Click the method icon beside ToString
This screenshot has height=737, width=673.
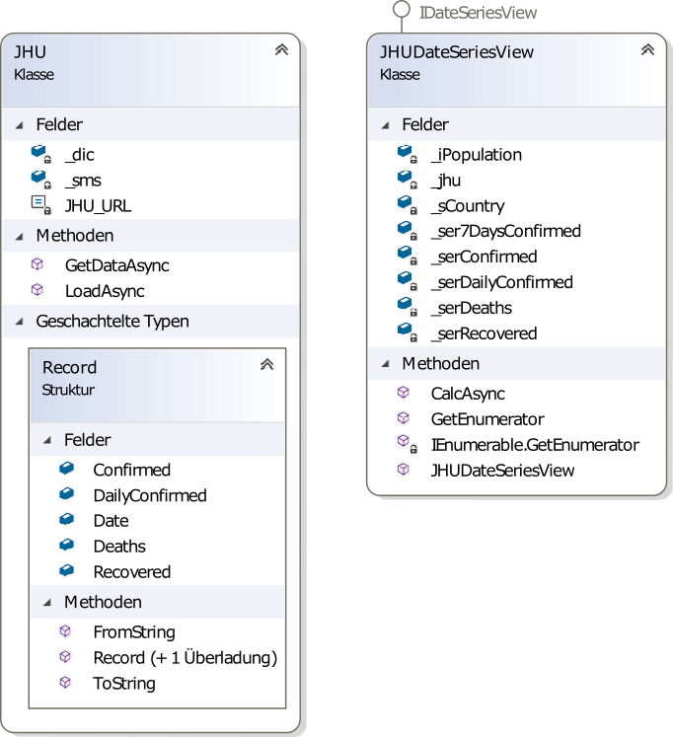coord(65,682)
